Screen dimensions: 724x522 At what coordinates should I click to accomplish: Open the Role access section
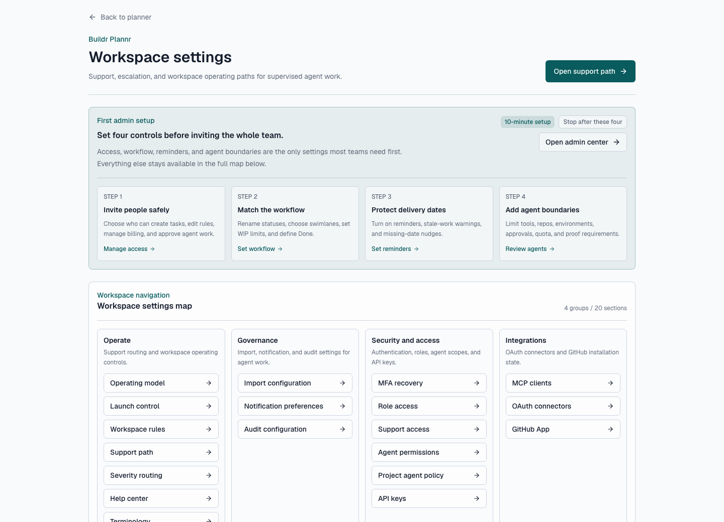pyautogui.click(x=429, y=406)
